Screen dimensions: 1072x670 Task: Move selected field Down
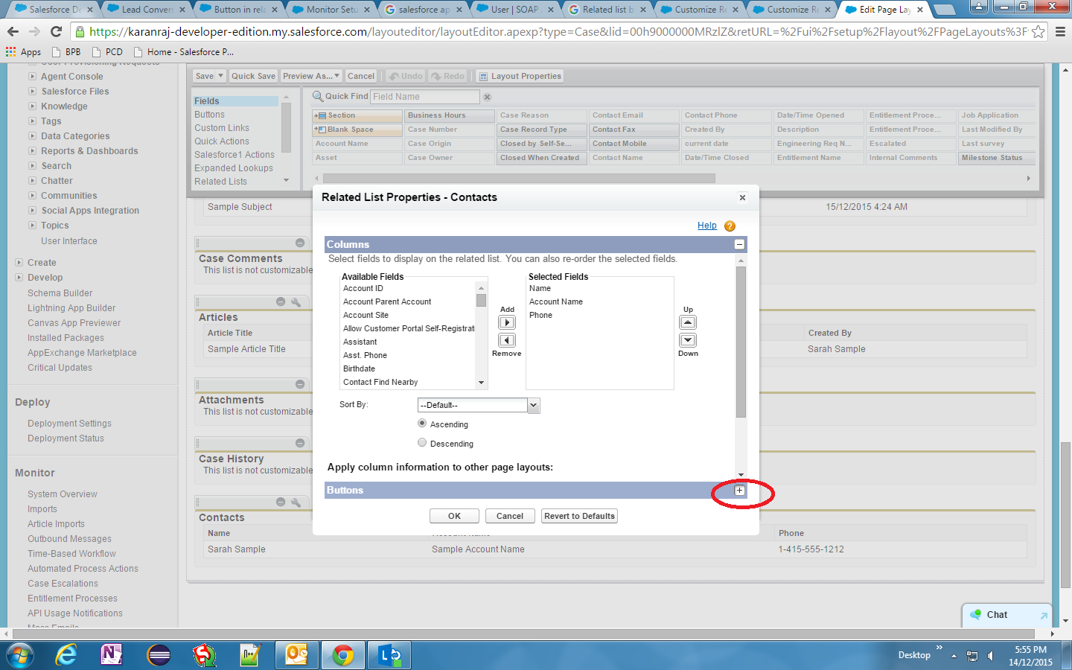688,340
